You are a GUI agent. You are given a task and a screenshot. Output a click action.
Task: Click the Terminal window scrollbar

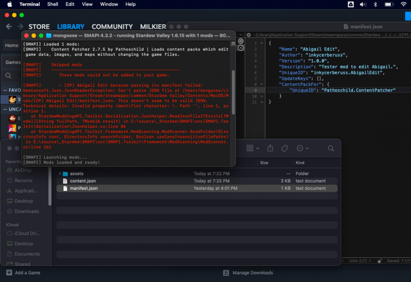click(233, 92)
